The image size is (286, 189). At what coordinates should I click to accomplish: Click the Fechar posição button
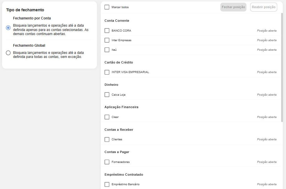233,7
